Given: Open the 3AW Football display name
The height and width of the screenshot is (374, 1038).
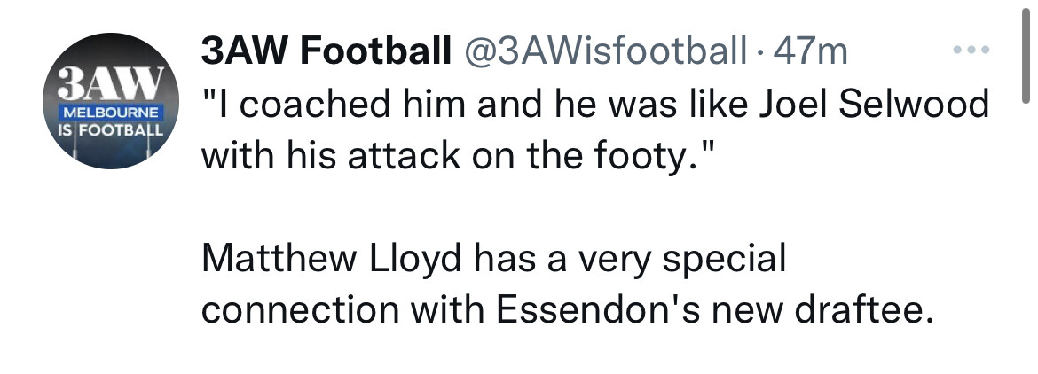Looking at the screenshot, I should tap(326, 51).
